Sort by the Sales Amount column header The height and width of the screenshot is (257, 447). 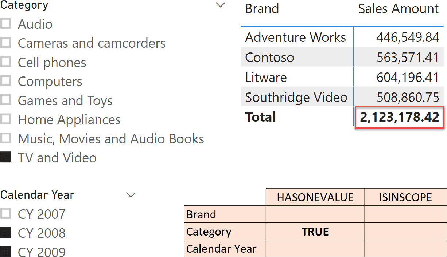pos(398,8)
